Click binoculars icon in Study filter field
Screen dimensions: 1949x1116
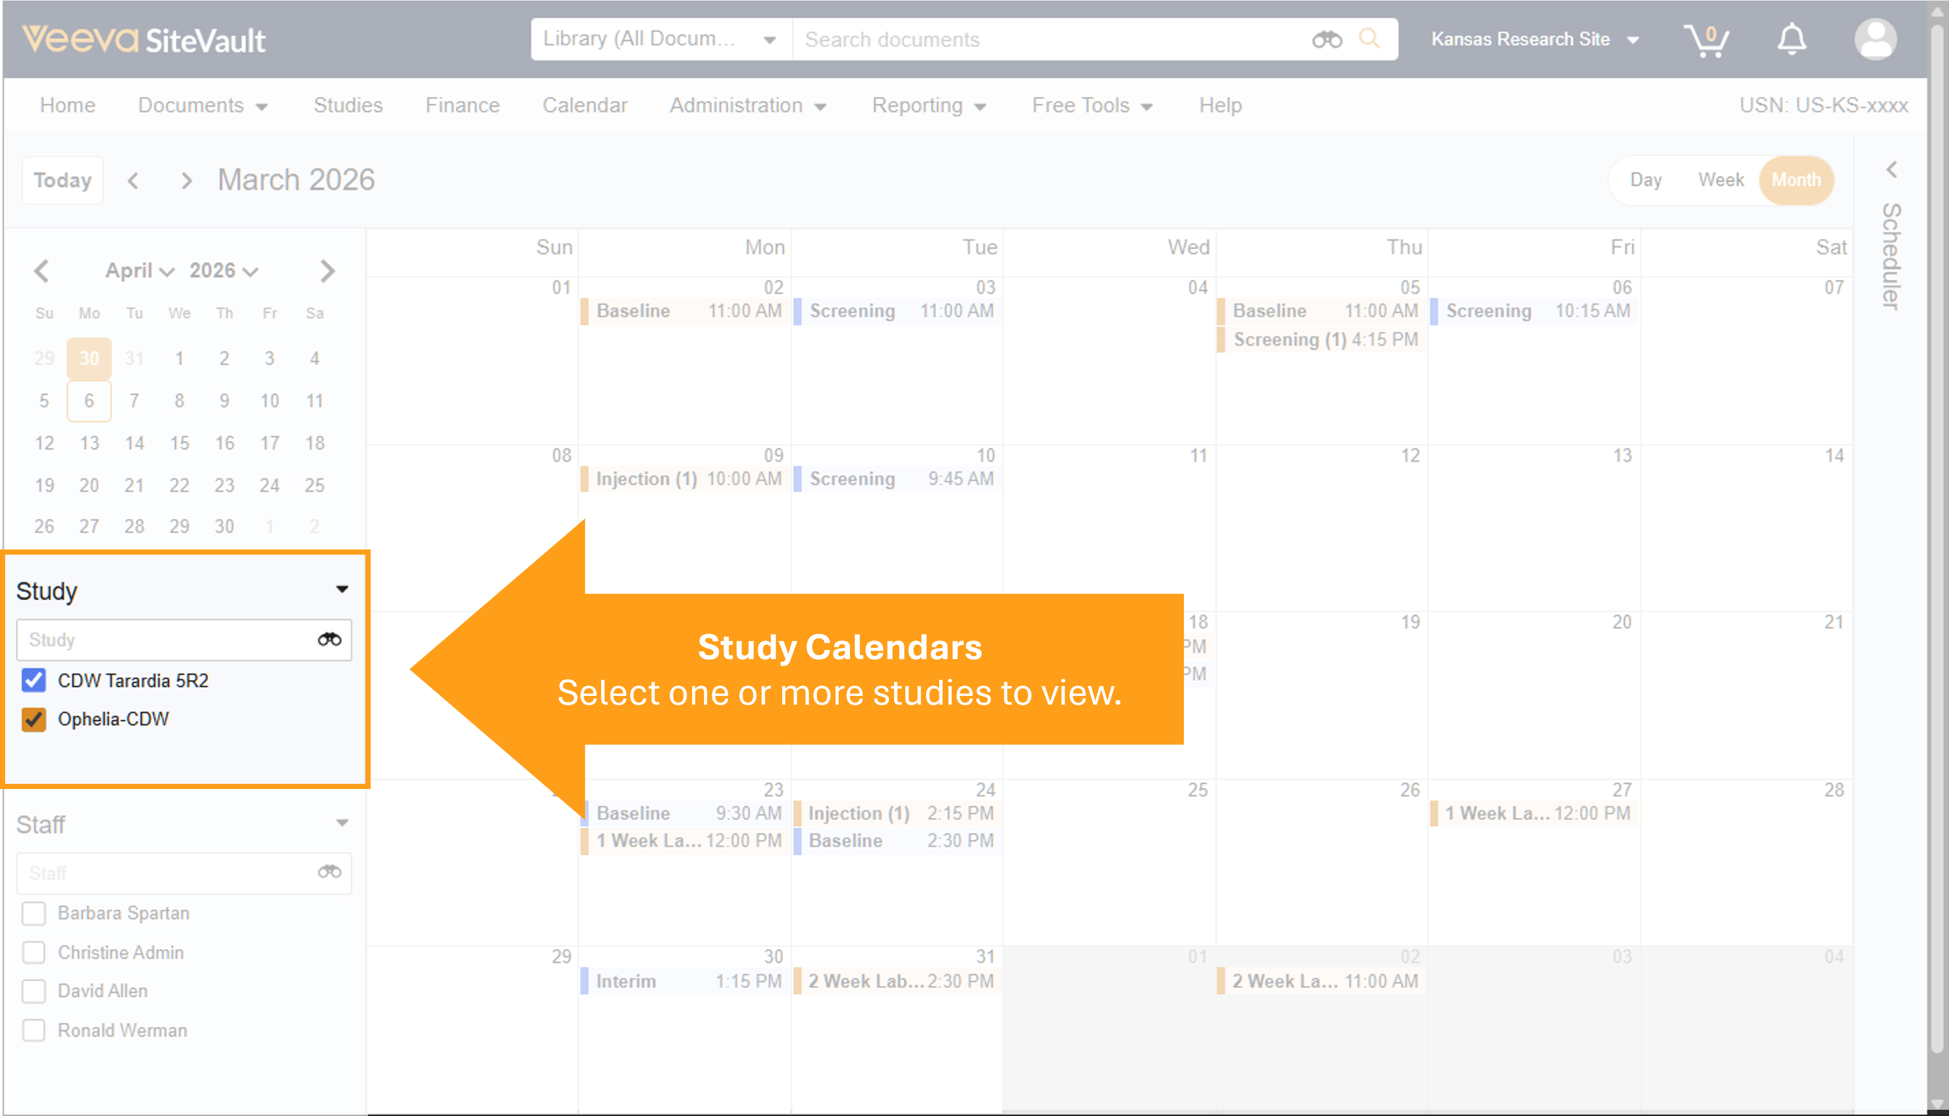[330, 639]
